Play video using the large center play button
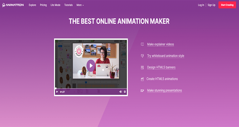Screen dimensions: 239x127 point(91,66)
